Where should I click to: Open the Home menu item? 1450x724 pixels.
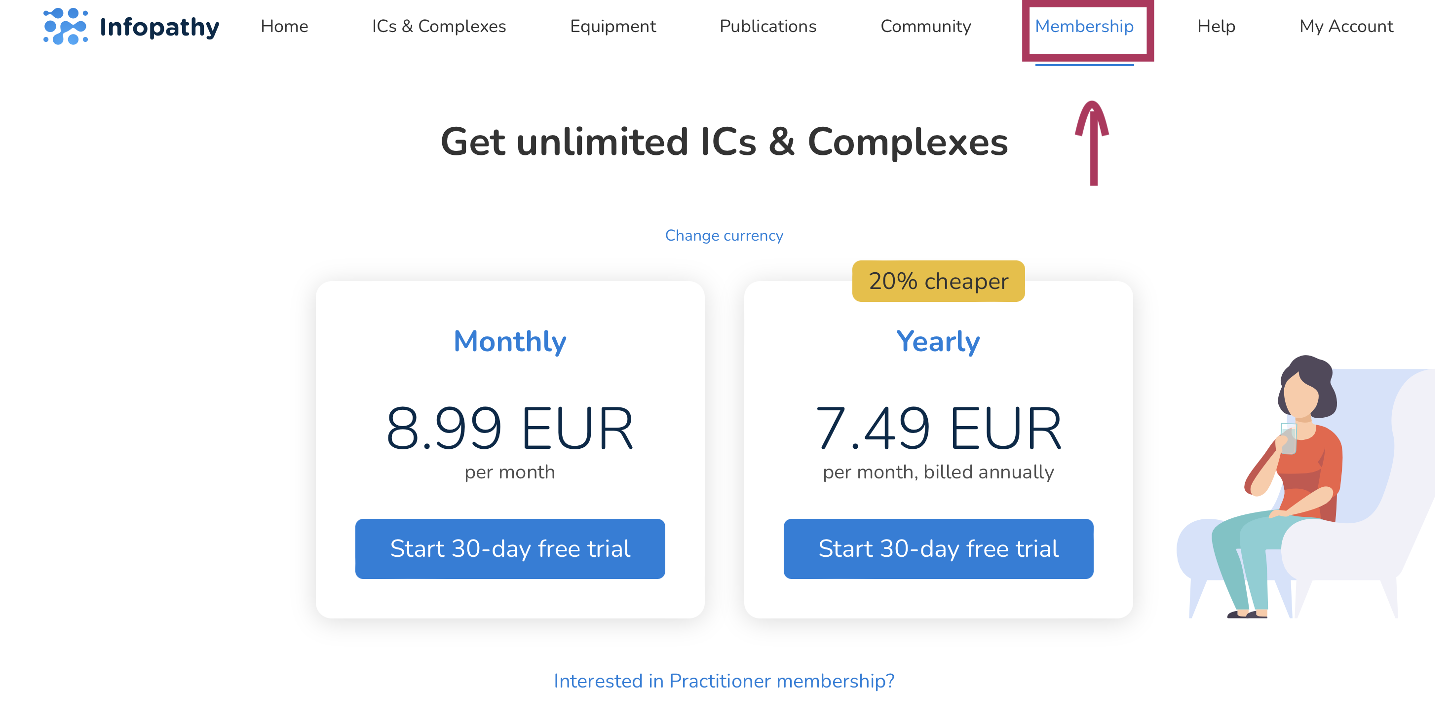pos(284,27)
